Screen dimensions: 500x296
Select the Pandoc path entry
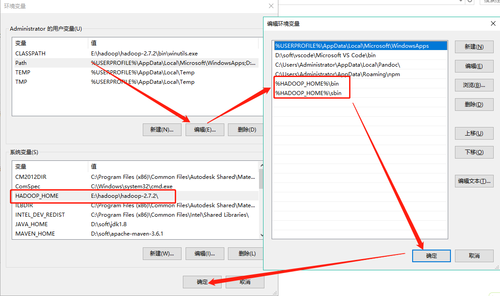click(x=360, y=65)
